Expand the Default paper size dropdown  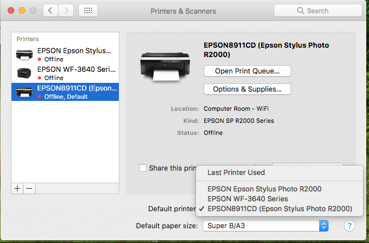click(x=265, y=225)
